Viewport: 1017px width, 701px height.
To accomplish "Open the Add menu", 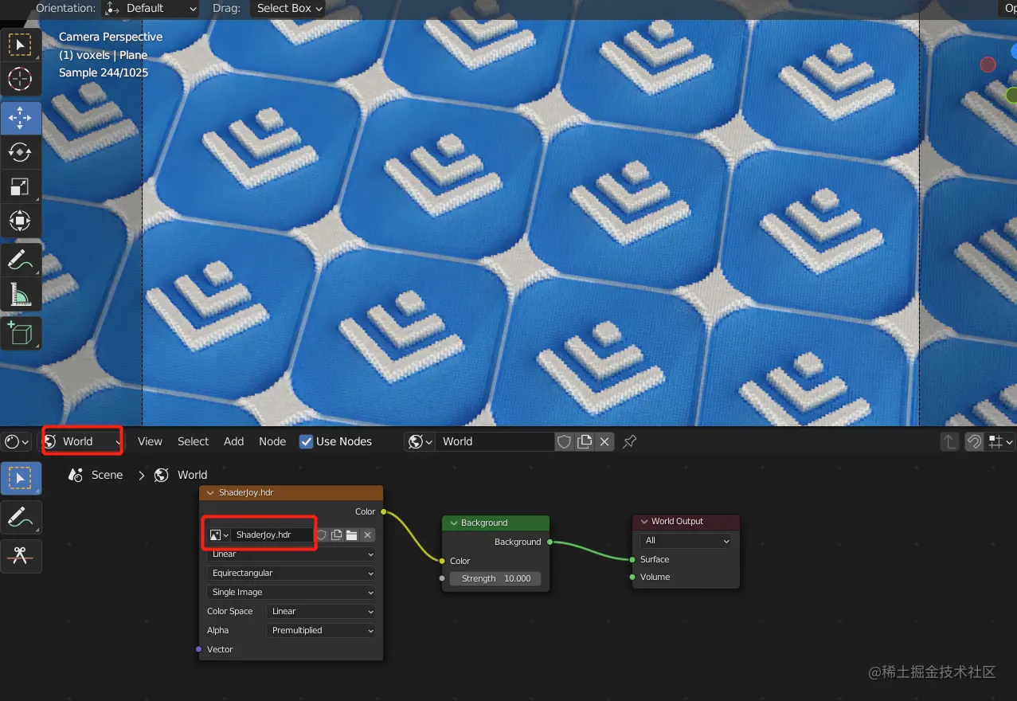I will pyautogui.click(x=233, y=441).
